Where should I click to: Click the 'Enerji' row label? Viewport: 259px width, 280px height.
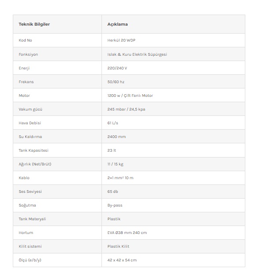point(24,68)
